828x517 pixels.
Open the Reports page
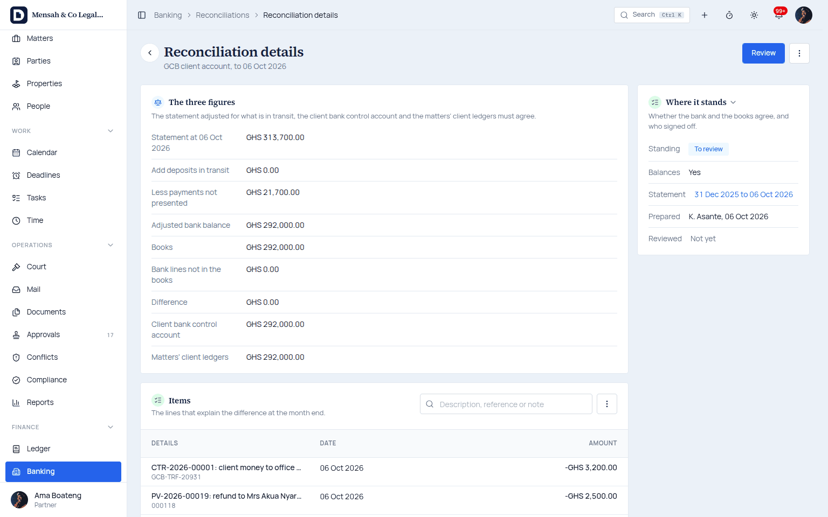(x=63, y=402)
